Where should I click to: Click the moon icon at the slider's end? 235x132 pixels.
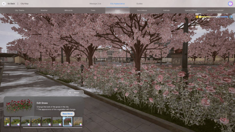231,17
